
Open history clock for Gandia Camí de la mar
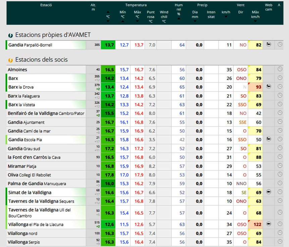280,130
